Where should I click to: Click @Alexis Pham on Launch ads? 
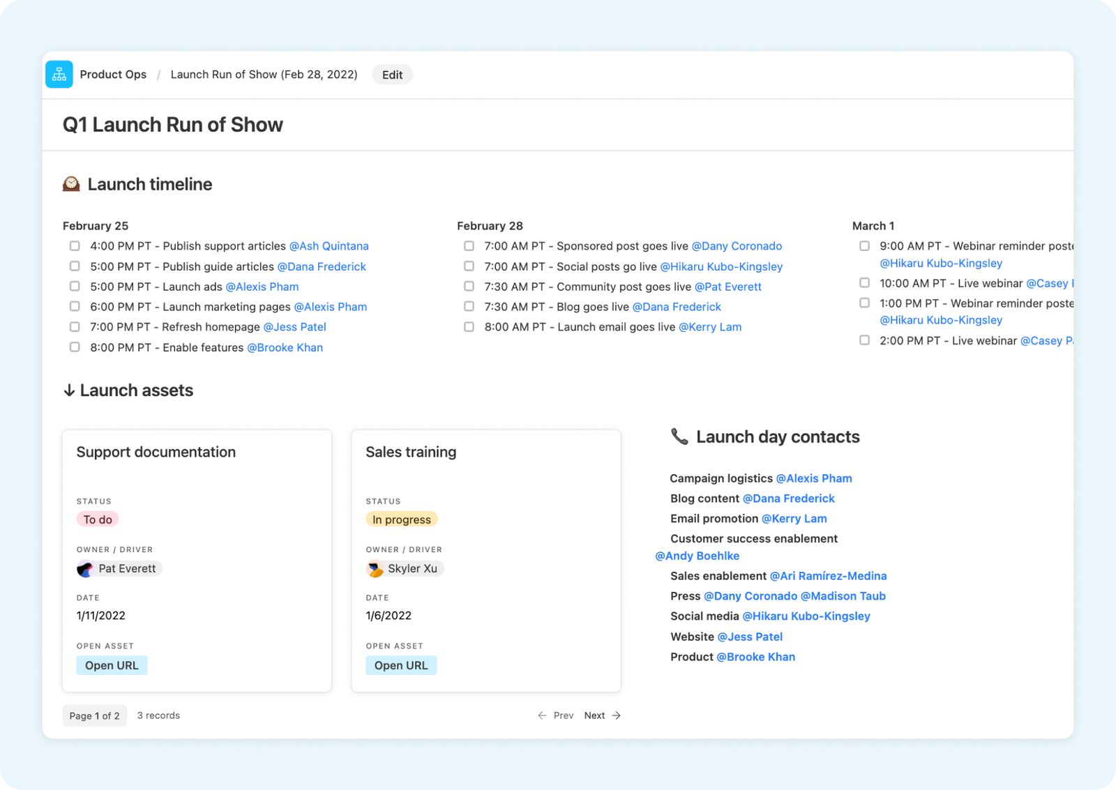pyautogui.click(x=262, y=287)
